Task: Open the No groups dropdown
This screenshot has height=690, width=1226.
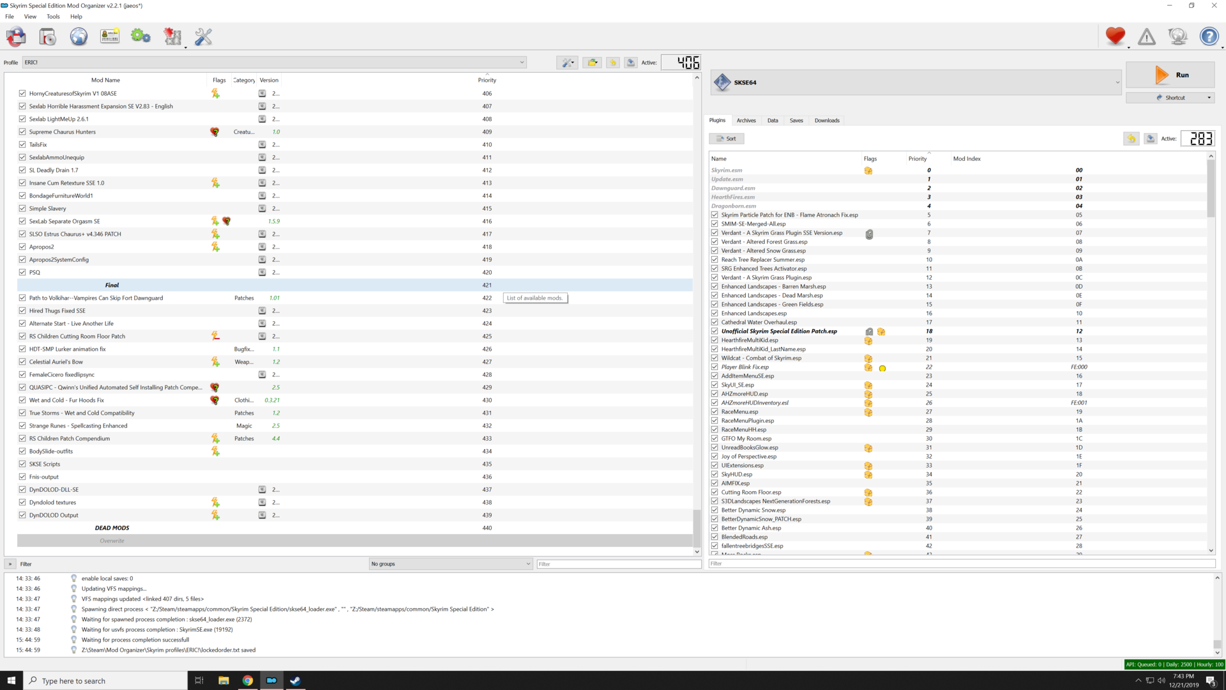Action: 451,564
